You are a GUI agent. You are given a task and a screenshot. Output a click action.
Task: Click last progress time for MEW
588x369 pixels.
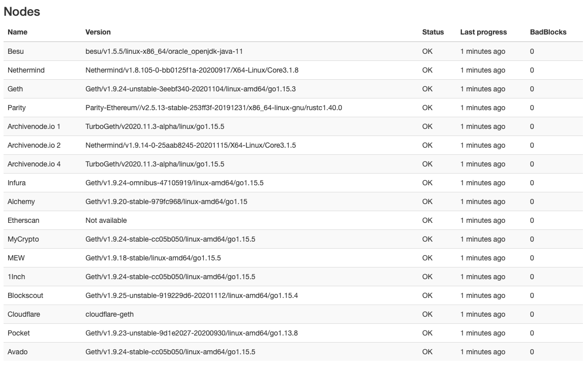click(483, 258)
